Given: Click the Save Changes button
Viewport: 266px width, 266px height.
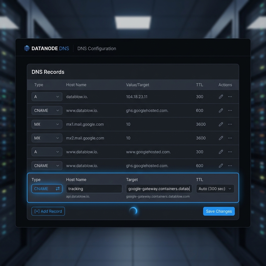Looking at the screenshot, I should [219, 211].
